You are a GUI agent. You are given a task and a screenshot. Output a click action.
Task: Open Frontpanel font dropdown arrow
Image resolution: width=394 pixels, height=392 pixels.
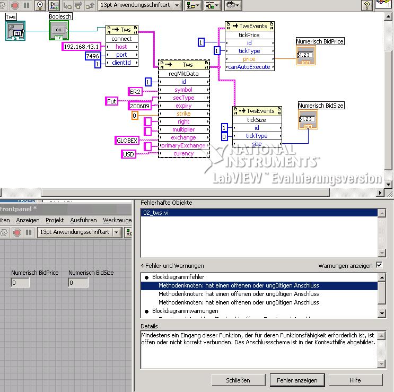[x=117, y=232]
